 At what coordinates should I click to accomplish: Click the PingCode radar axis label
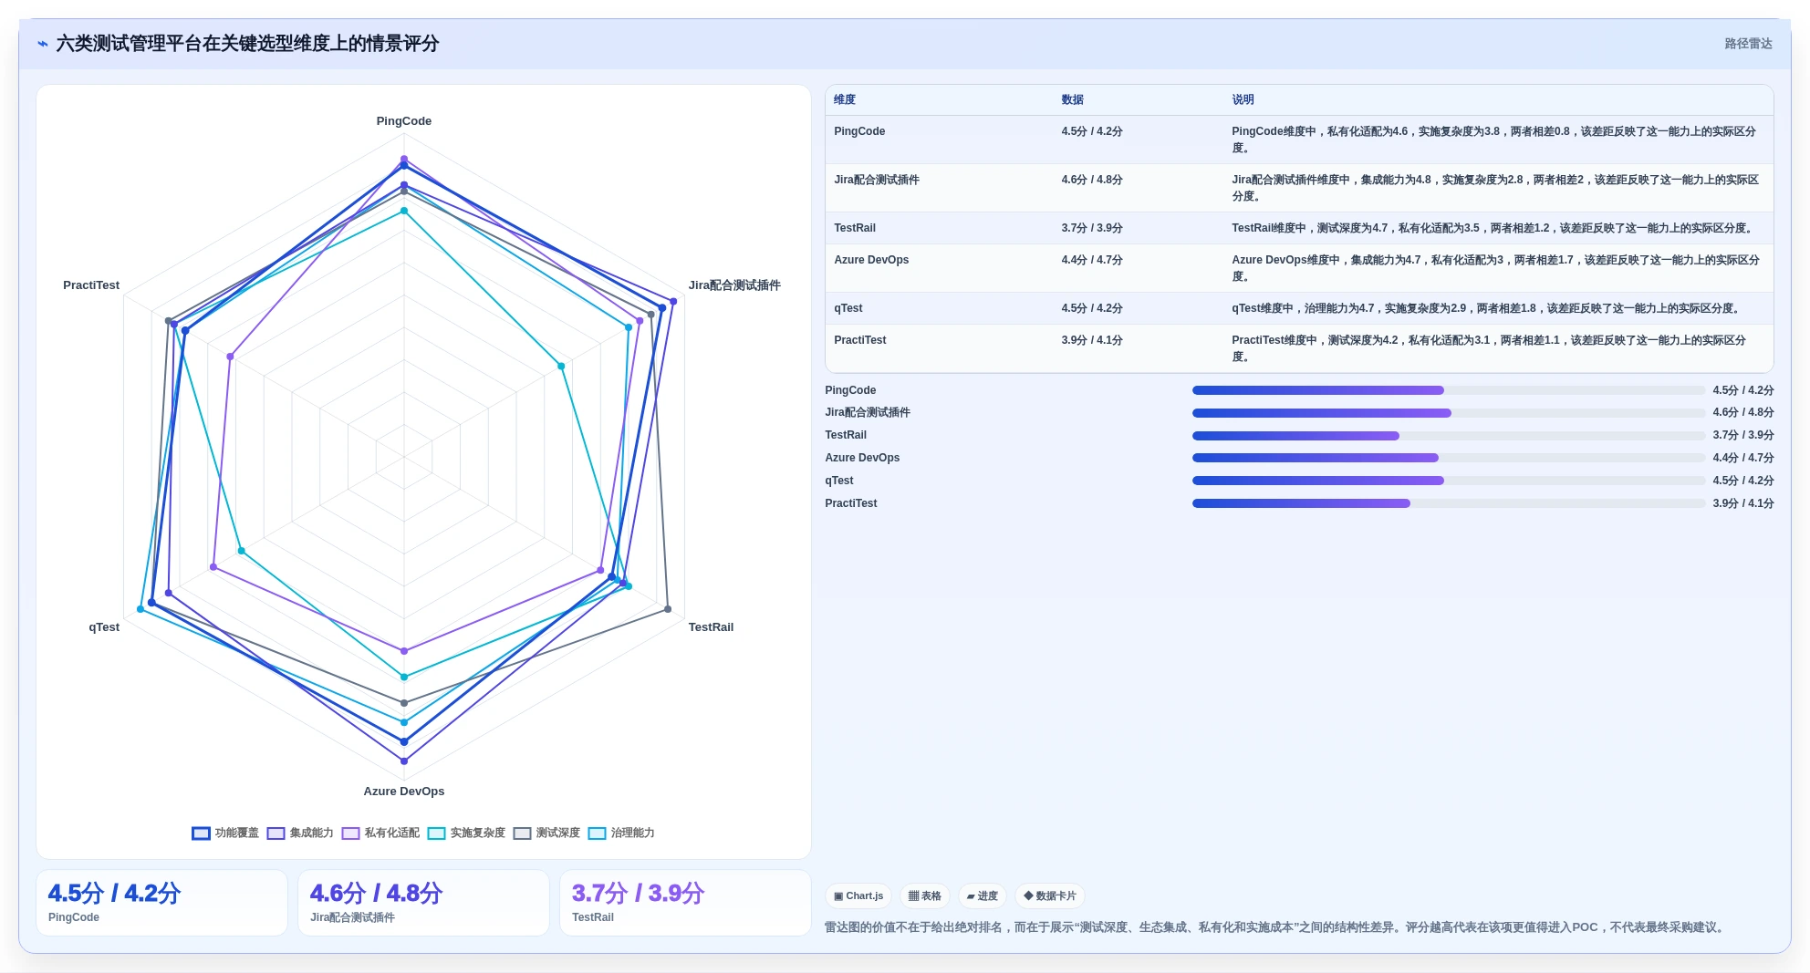(404, 121)
